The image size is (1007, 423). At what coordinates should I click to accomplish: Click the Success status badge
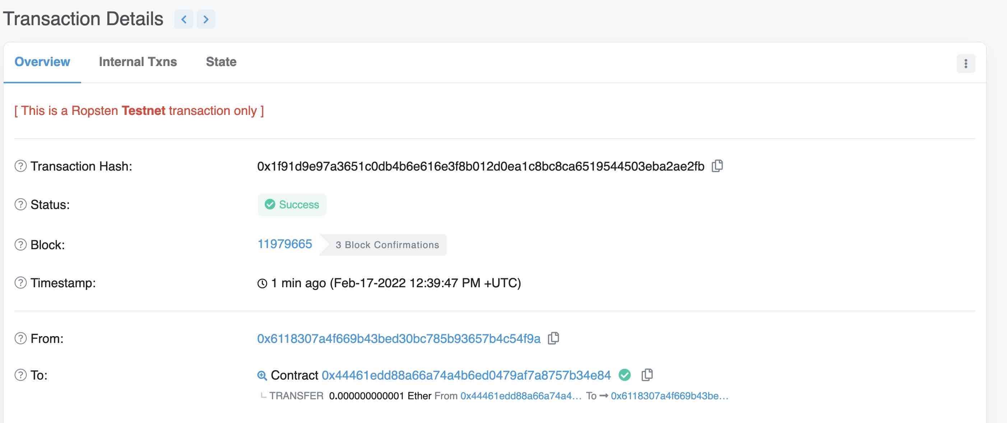coord(292,204)
